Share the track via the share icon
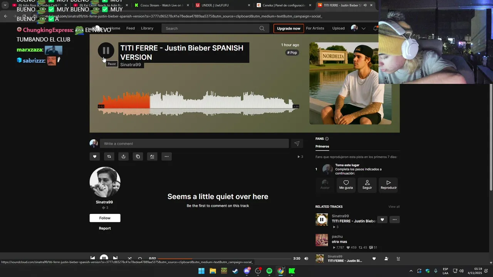Screen dimensions: 493x277 click(x=123, y=157)
